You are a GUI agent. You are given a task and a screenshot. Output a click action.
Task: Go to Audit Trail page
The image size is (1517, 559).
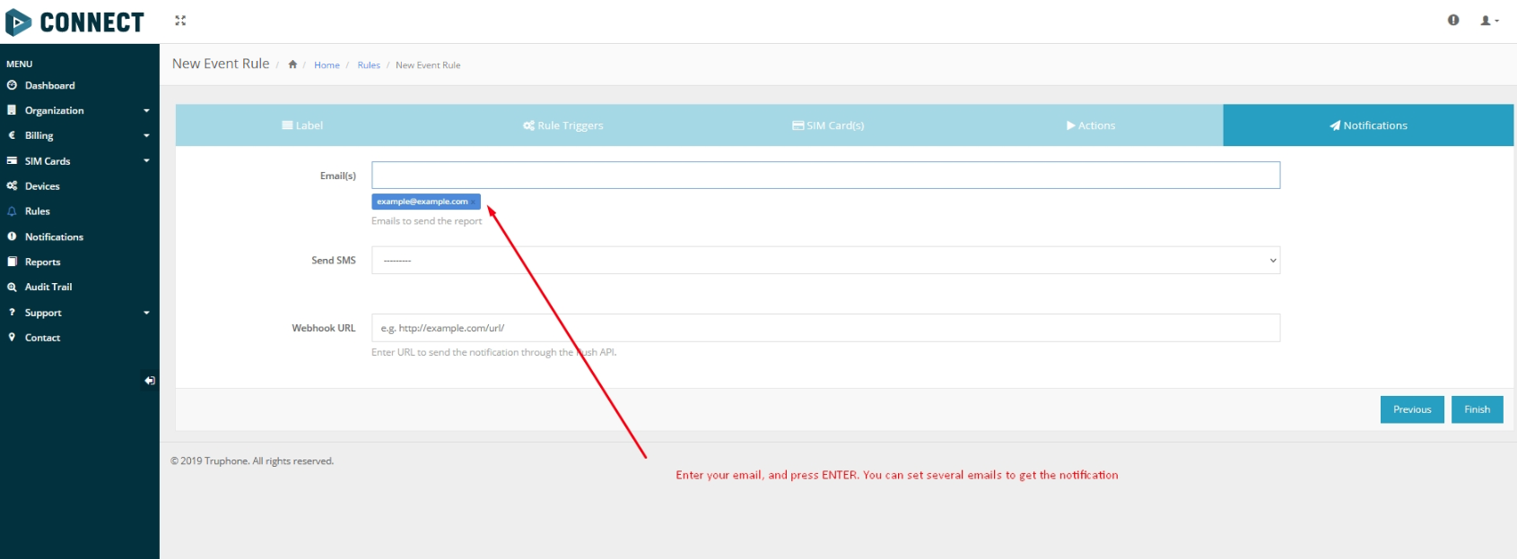[48, 287]
